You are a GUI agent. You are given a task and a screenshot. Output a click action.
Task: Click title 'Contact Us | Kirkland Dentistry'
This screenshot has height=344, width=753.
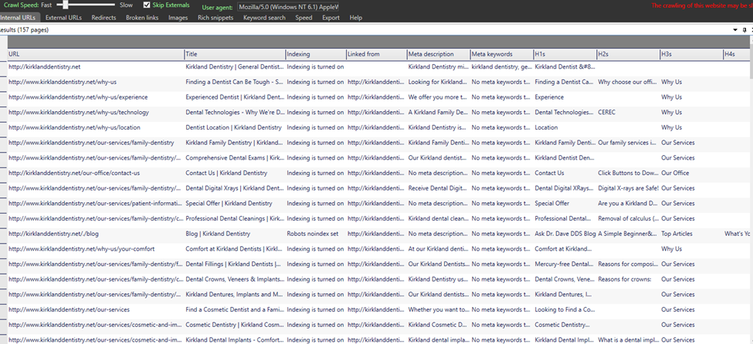[x=226, y=173]
